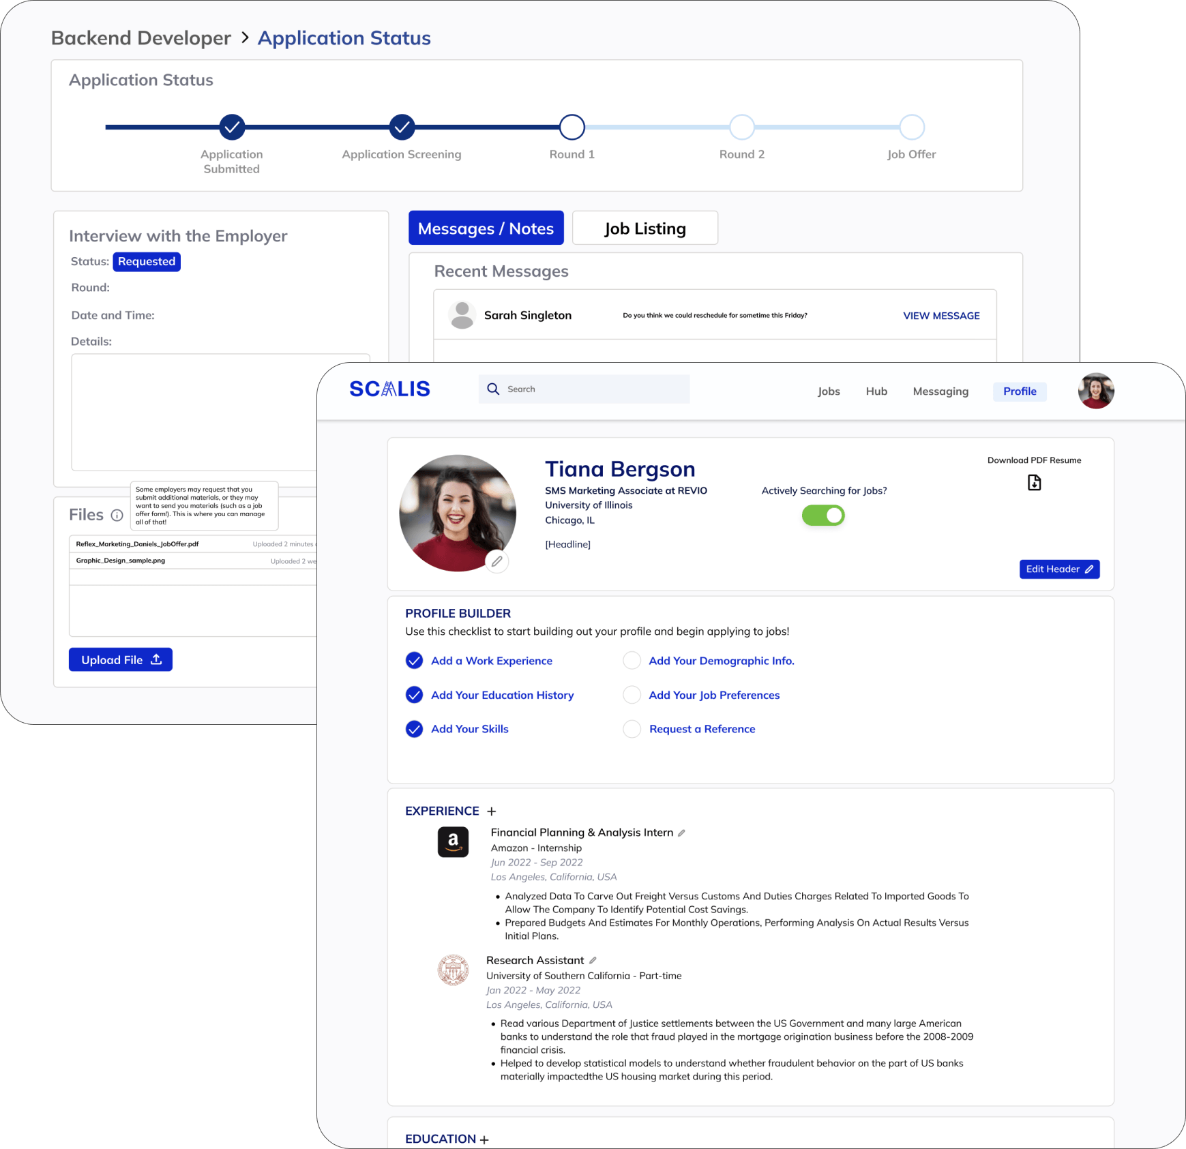Click the [Headline] placeholder text

tap(567, 544)
